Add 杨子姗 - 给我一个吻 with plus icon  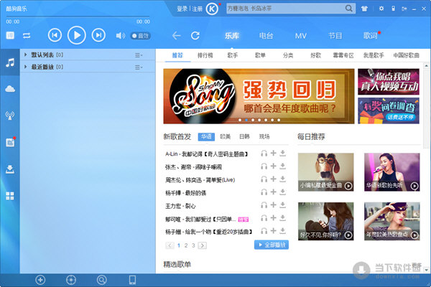[273, 231]
